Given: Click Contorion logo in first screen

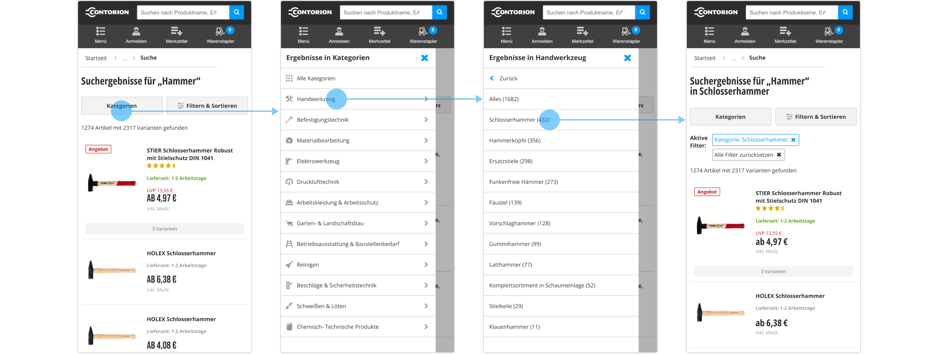Looking at the screenshot, I should coord(107,12).
